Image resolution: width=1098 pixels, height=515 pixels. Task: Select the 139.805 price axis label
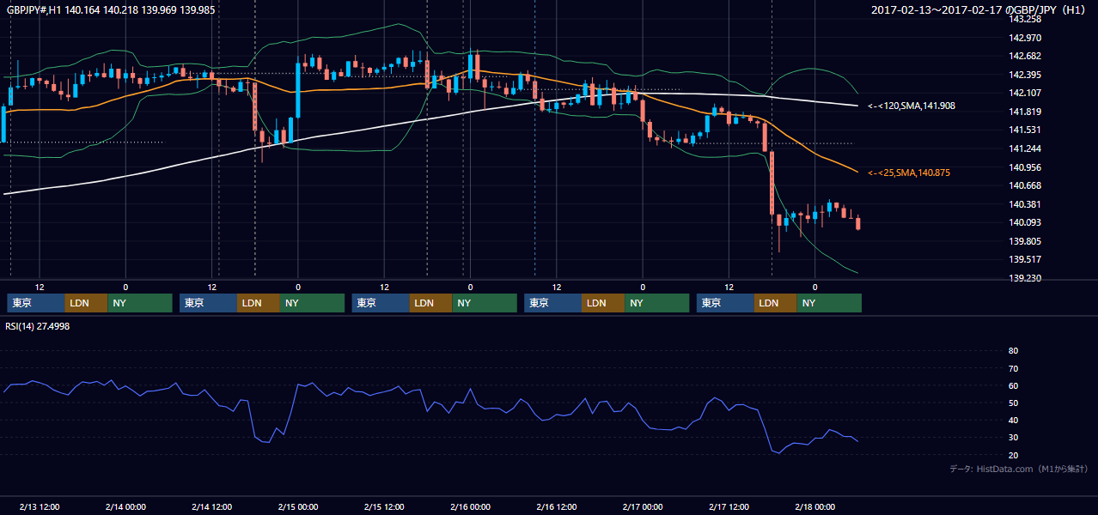pos(1025,241)
